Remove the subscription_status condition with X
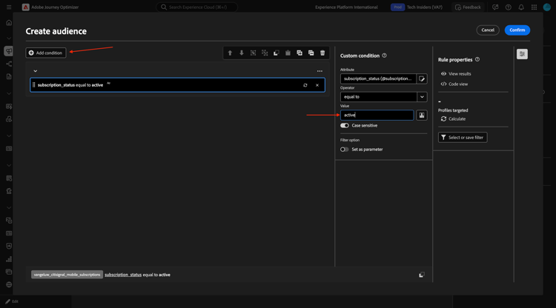The image size is (556, 308). point(317,85)
